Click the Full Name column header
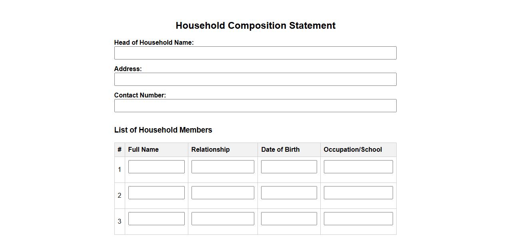This screenshot has width=511, height=240. pyautogui.click(x=143, y=150)
